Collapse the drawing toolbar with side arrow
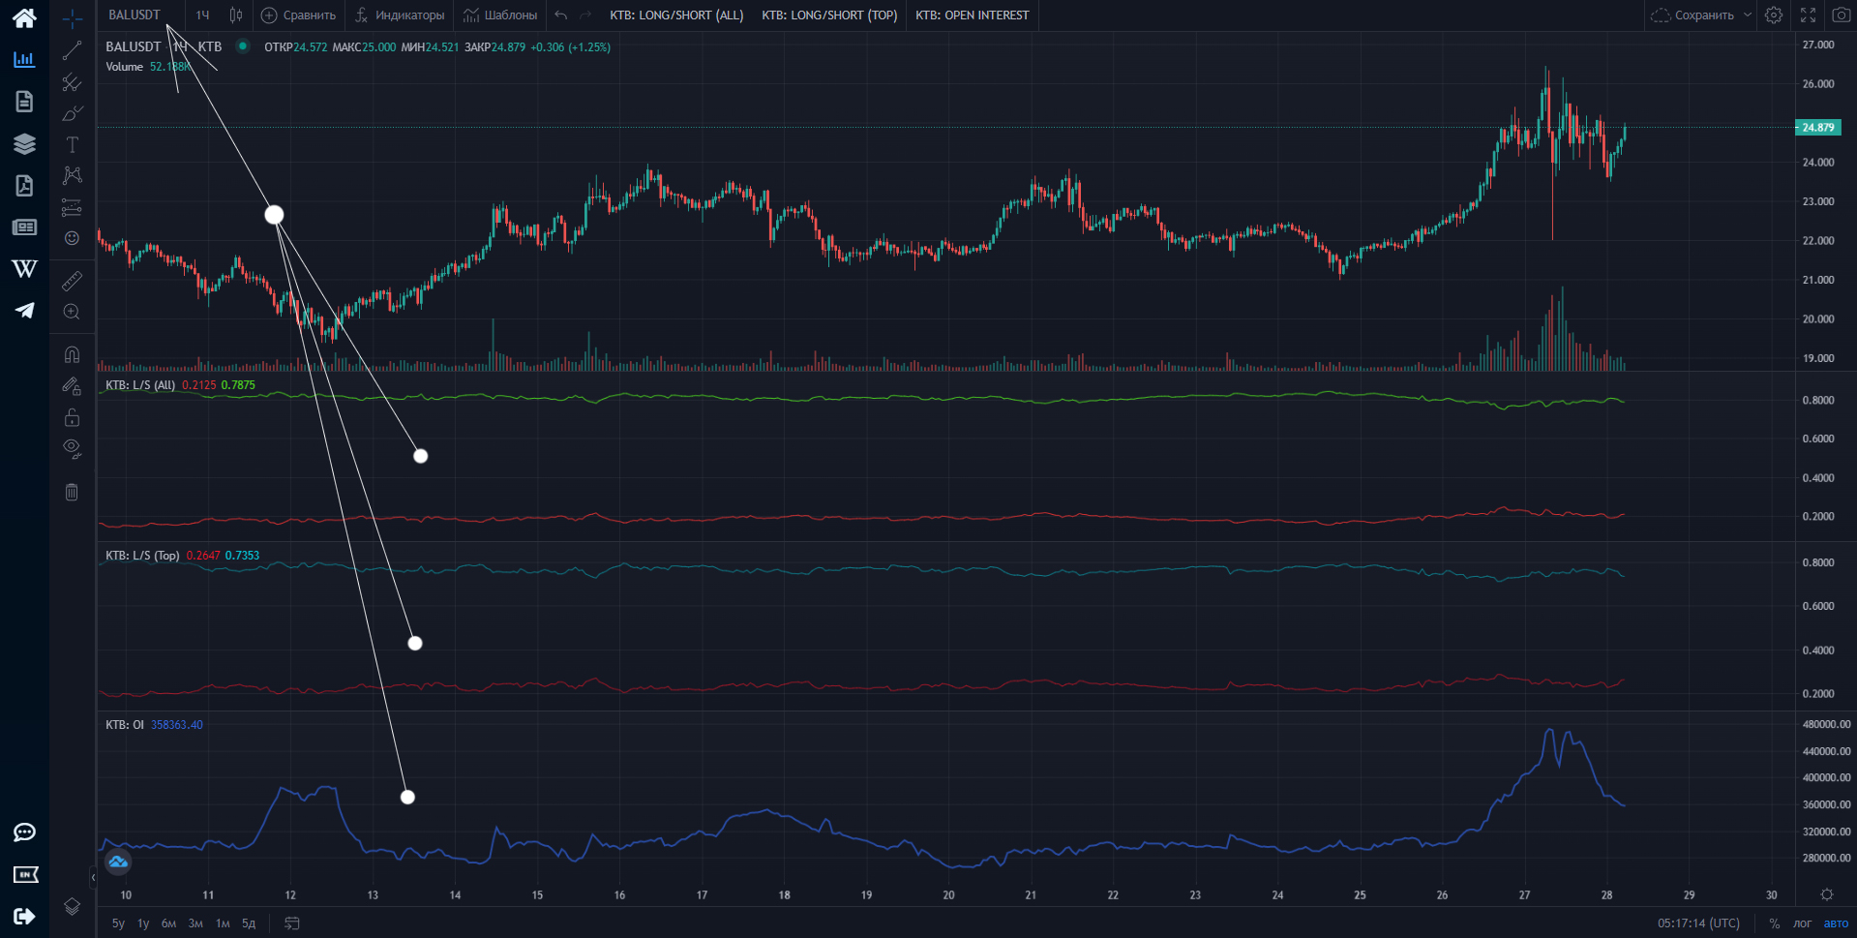The image size is (1857, 938). tap(93, 878)
